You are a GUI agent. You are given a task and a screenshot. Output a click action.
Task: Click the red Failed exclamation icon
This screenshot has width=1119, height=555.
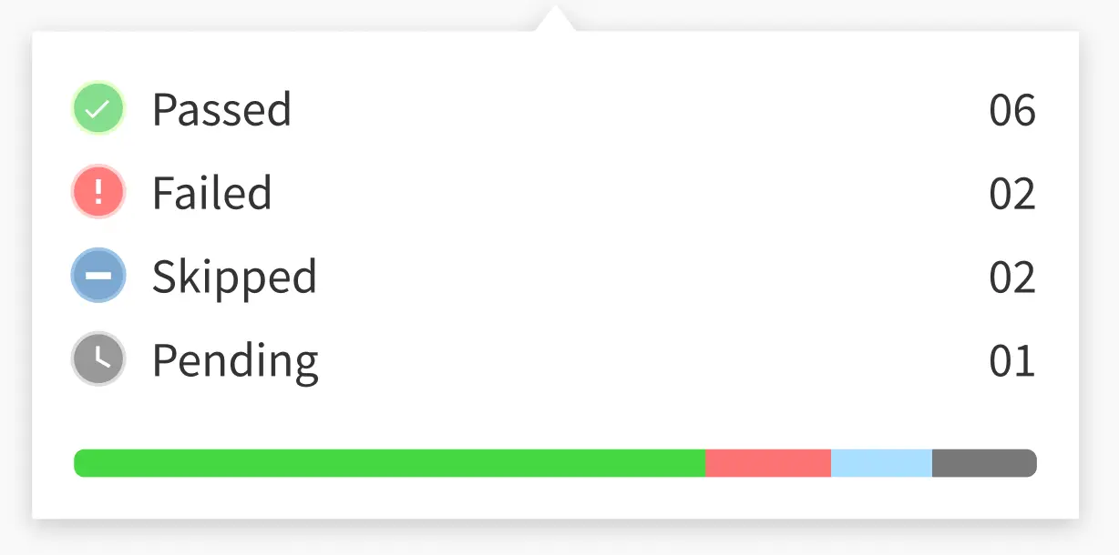tap(98, 192)
